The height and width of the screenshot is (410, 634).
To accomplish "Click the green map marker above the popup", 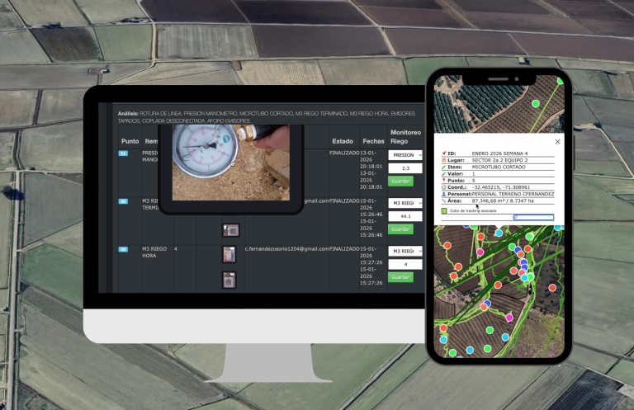I will click(535, 103).
